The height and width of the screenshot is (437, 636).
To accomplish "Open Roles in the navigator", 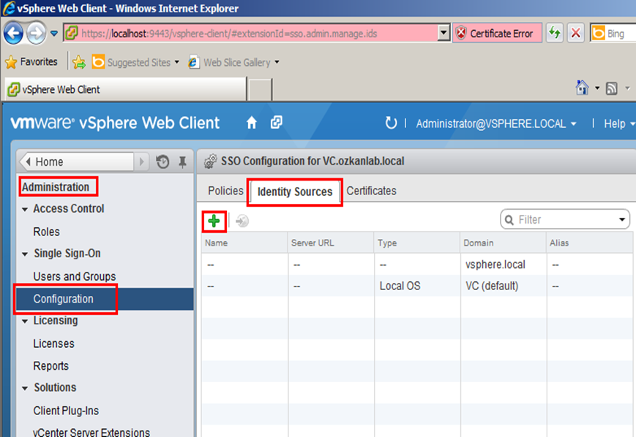I will click(46, 232).
